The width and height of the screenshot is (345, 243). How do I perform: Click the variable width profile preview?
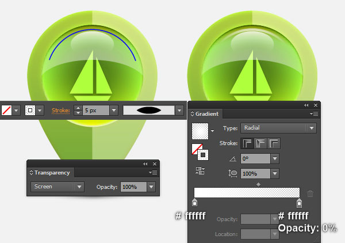click(149, 110)
